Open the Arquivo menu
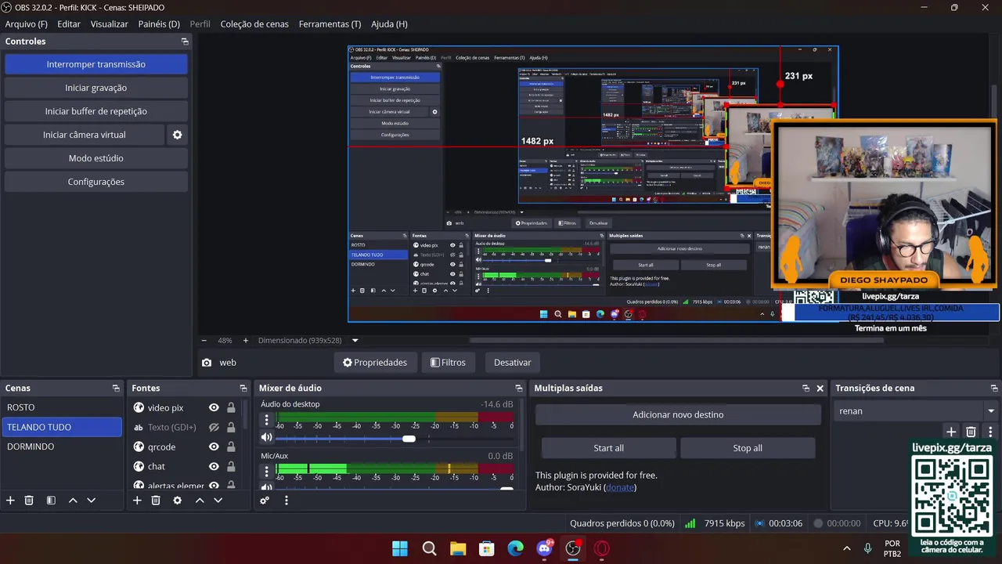 (26, 24)
